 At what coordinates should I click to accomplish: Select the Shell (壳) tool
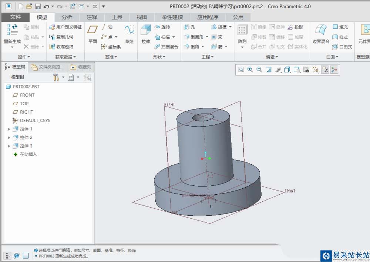tap(217, 37)
